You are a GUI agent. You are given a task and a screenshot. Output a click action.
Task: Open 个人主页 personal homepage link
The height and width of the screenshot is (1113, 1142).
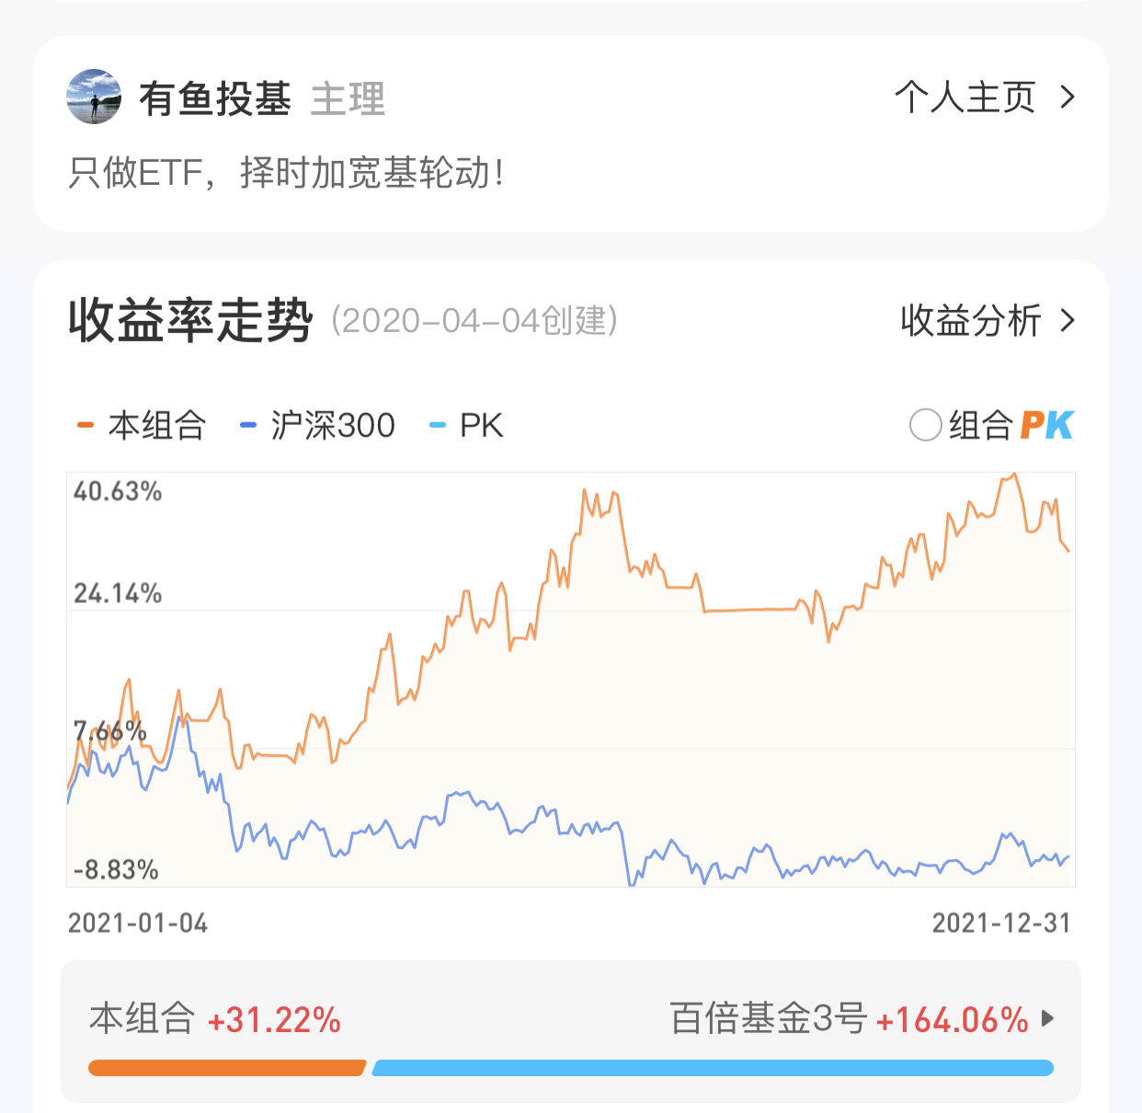(x=965, y=98)
